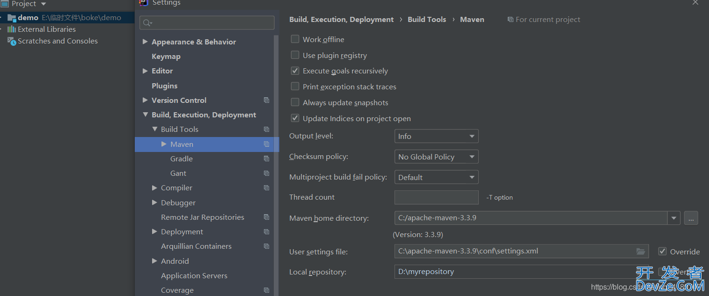Click the IntelliJ logo in the Settings title bar
Image resolution: width=709 pixels, height=296 pixels.
144,2
